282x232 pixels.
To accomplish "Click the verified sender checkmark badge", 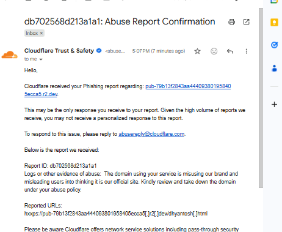I will click(99, 51).
